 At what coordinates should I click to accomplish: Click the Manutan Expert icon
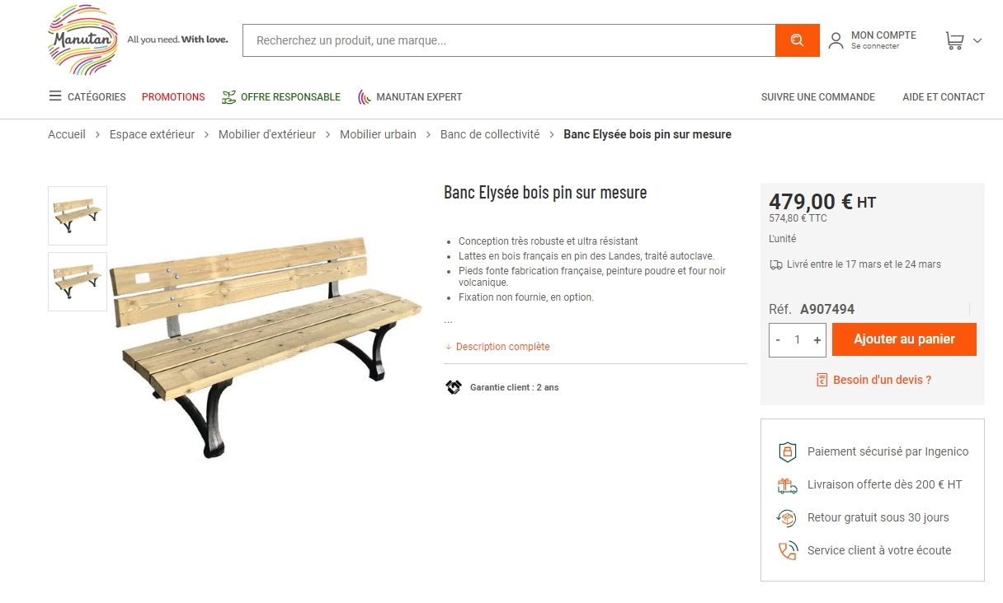click(x=365, y=97)
